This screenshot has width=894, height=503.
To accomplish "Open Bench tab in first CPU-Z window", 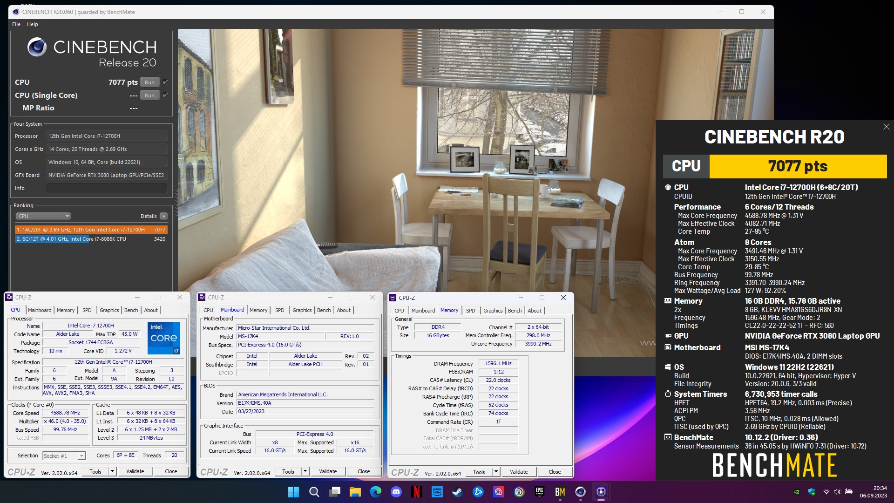I will tap(131, 310).
